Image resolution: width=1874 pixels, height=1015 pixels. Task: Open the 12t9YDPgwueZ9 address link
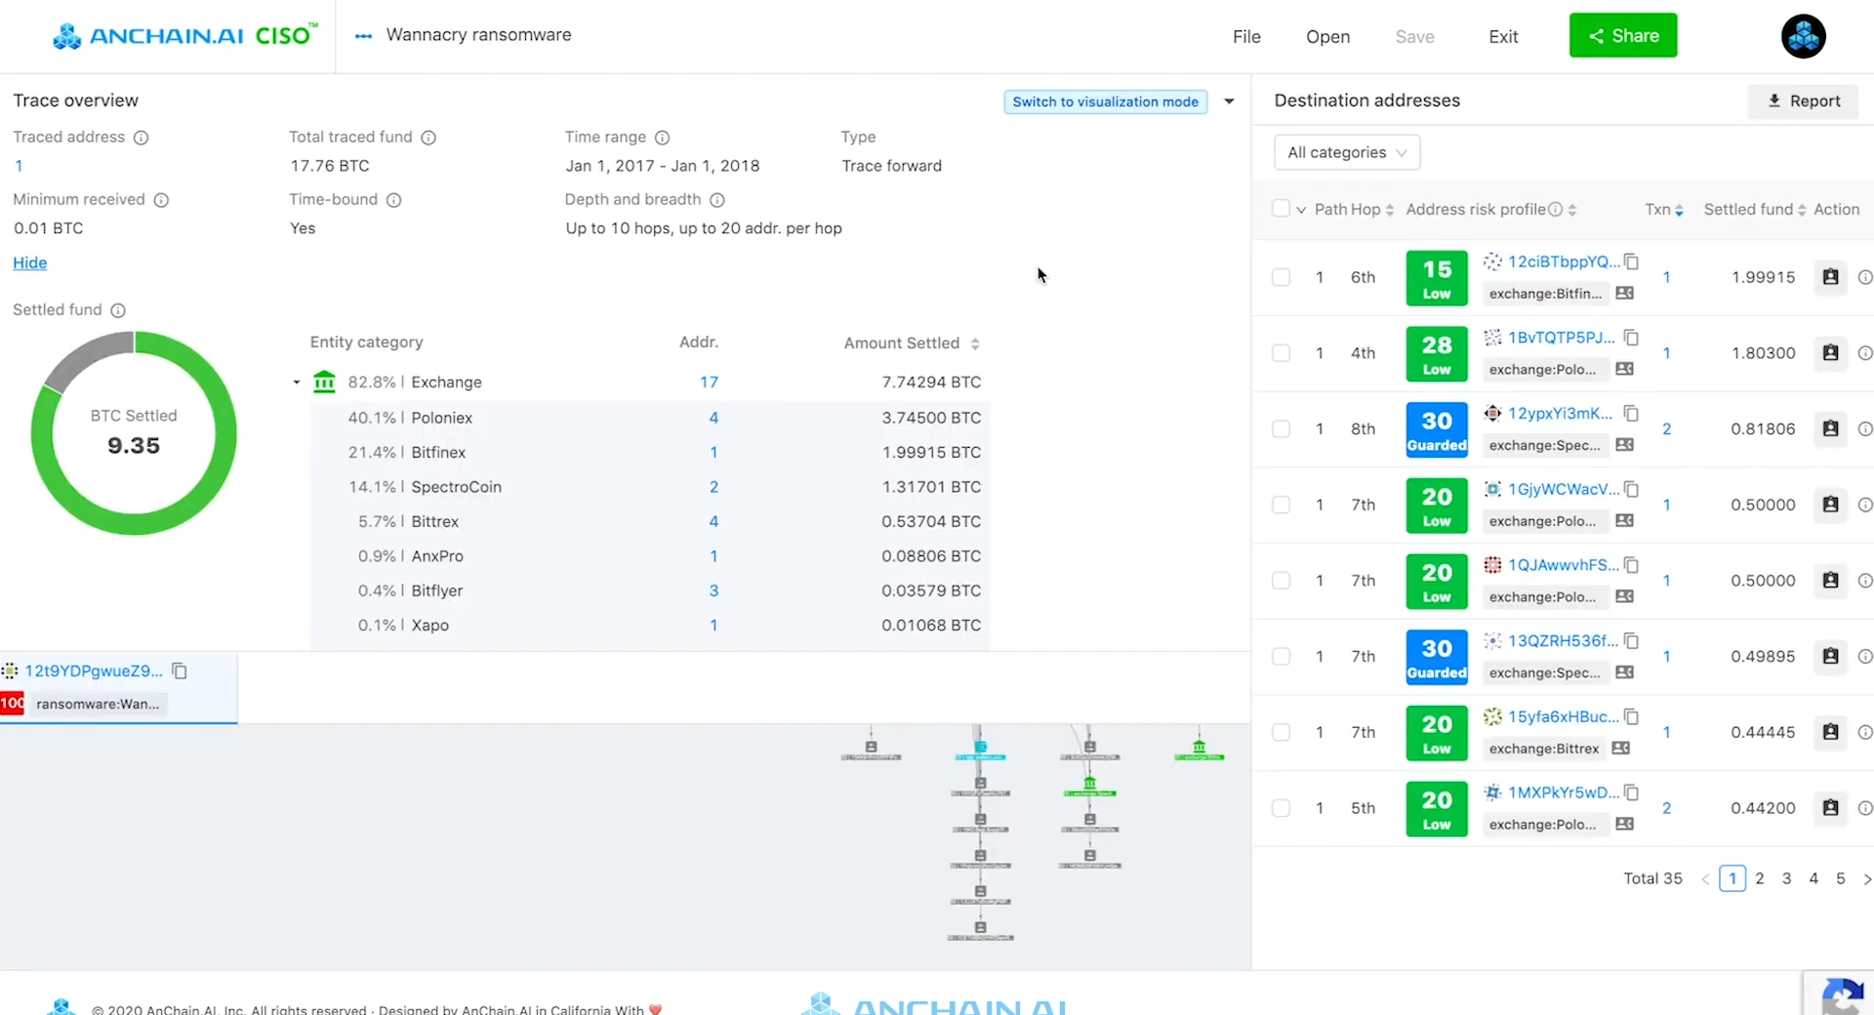pyautogui.click(x=94, y=670)
